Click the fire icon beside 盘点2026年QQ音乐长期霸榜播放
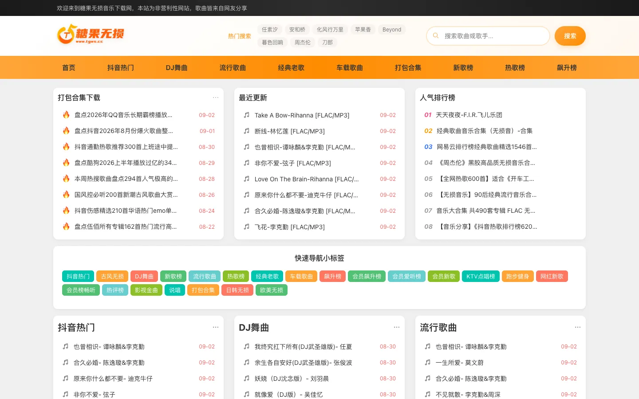Viewport: 639px width, 399px height. click(66, 115)
